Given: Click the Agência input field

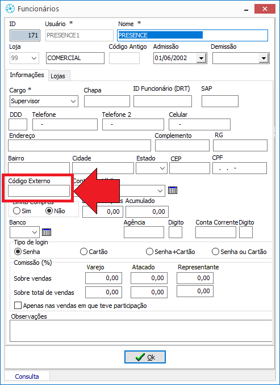Looking at the screenshot, I should [144, 232].
